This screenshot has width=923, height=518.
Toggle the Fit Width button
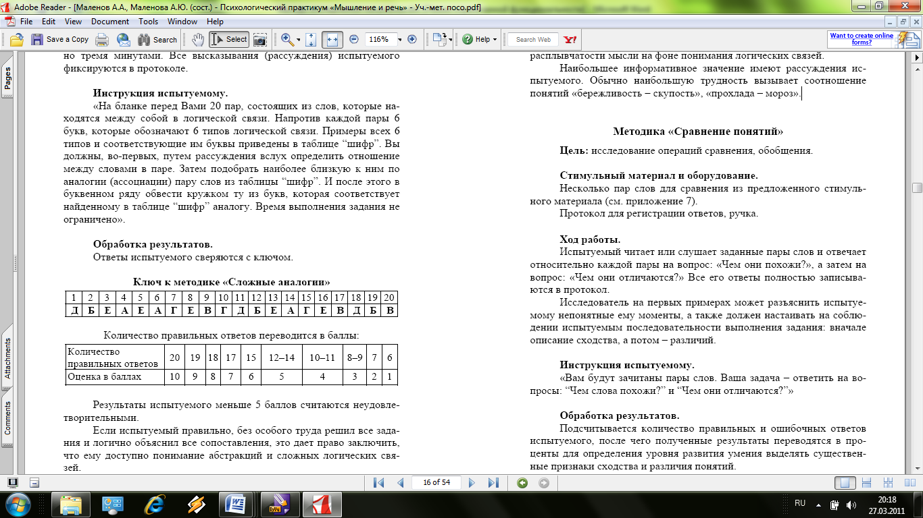332,40
